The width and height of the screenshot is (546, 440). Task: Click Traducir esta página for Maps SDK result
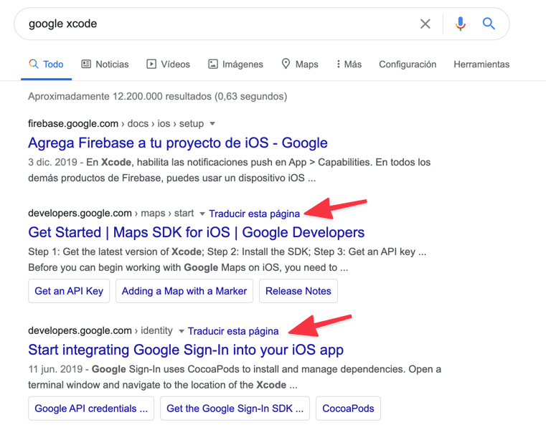coord(254,214)
